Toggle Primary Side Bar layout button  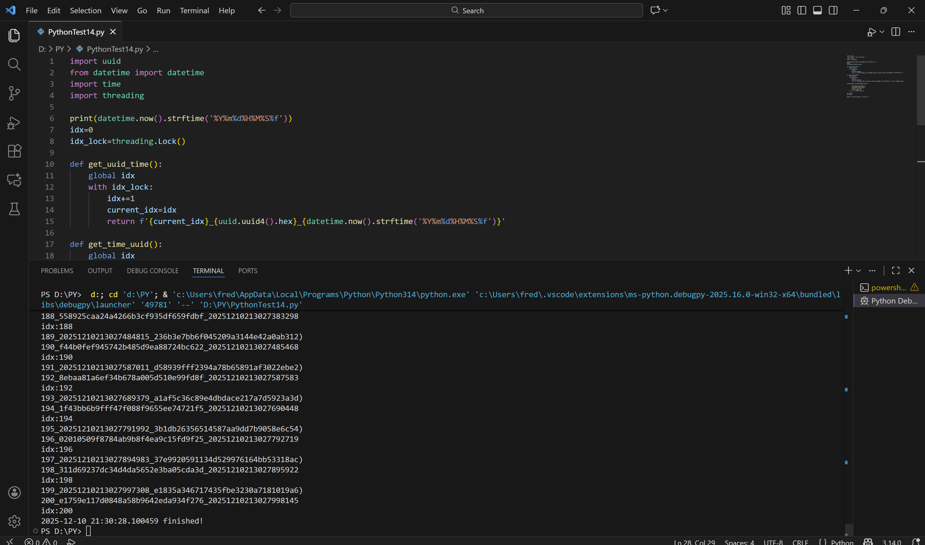[802, 10]
